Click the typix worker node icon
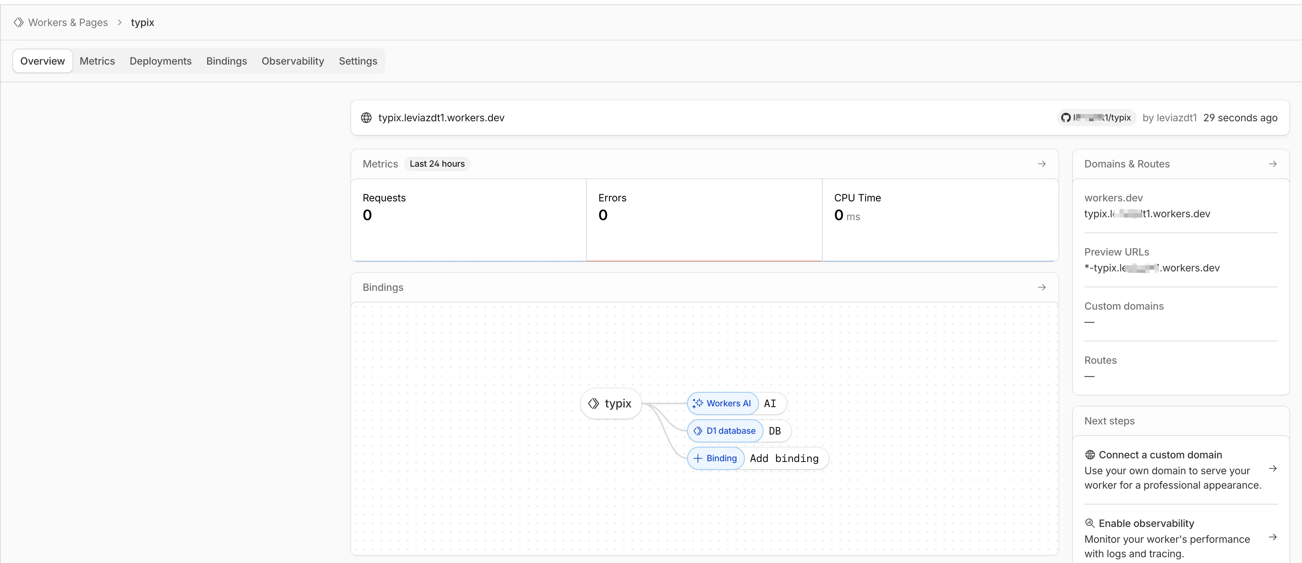Image resolution: width=1302 pixels, height=563 pixels. 594,403
